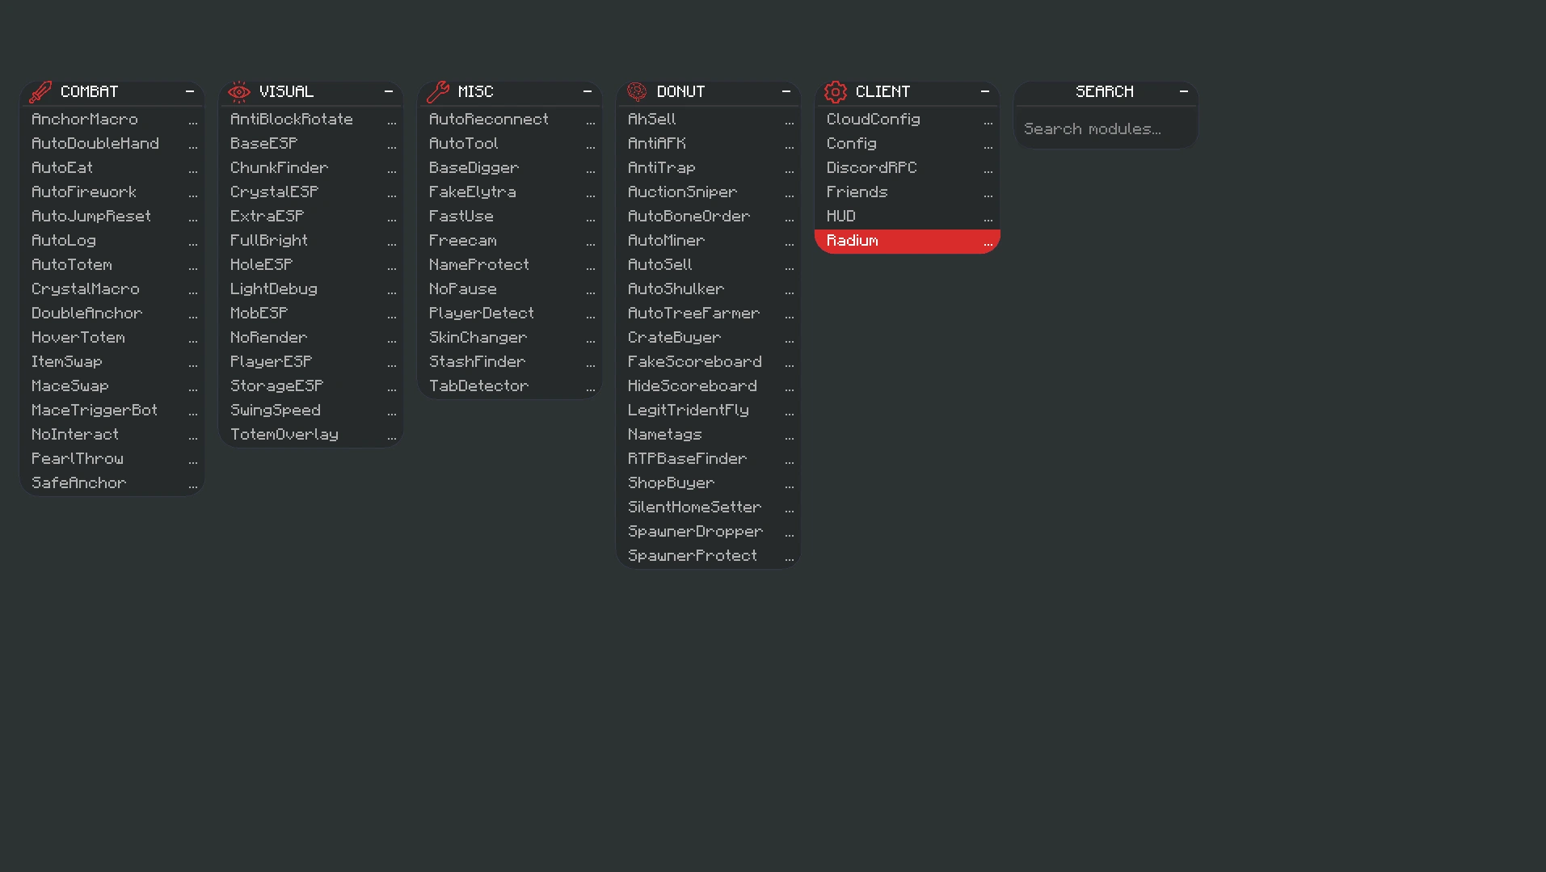Expand SpawnerProtect settings ellipsis
This screenshot has height=872, width=1546.
(x=790, y=557)
